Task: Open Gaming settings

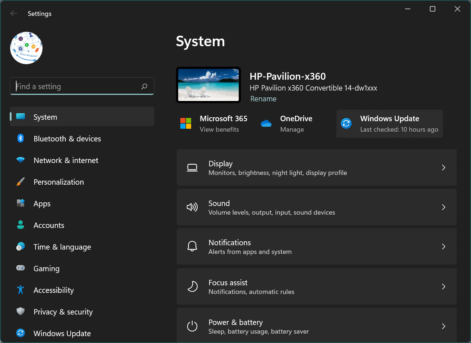Action: click(82, 268)
